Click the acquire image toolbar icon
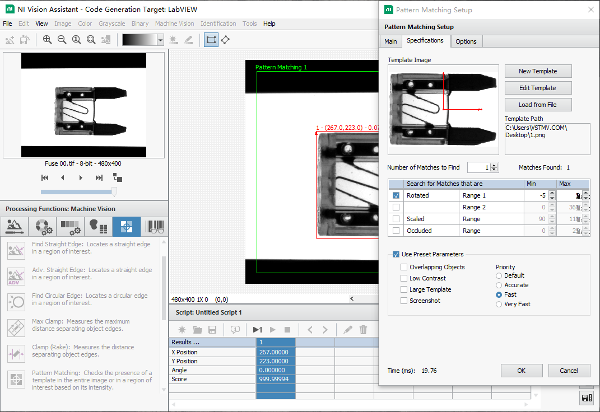This screenshot has width=600, height=412. coord(10,40)
